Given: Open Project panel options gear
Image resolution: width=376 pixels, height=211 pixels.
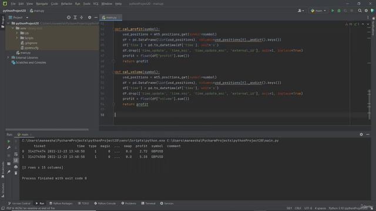Looking at the screenshot, I should point(89,18).
